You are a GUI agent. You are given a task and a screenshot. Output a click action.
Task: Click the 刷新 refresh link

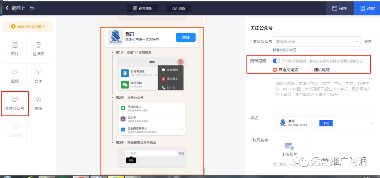point(368,41)
